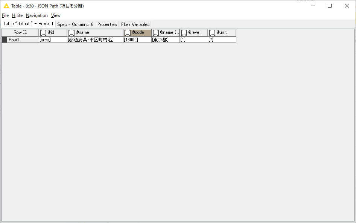Minimize the table window

point(313,6)
